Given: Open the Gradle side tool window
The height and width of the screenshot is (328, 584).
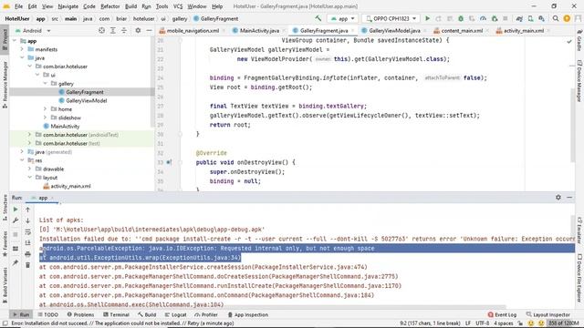Looking at the screenshot, I should 579,41.
